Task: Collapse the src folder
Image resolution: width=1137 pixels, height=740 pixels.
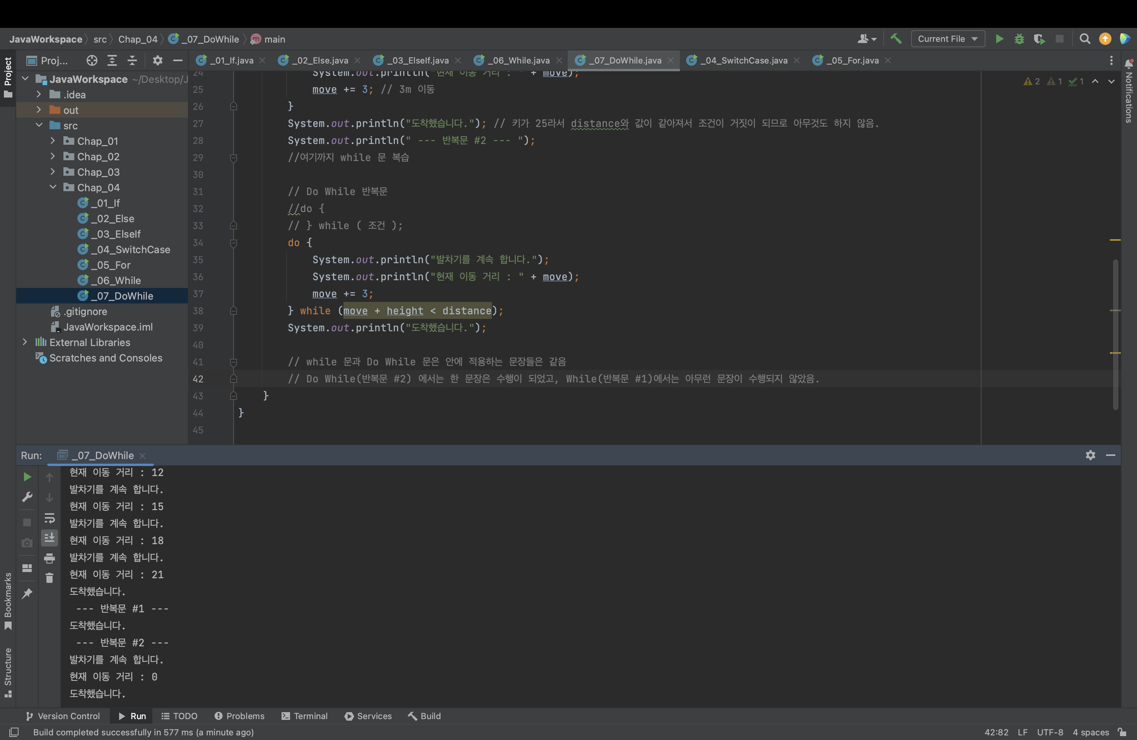Action: 39,125
